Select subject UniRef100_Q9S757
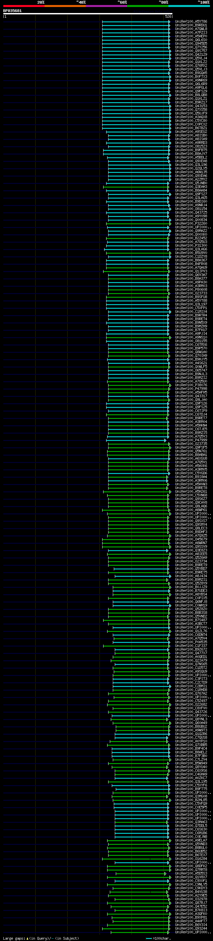Viewport: 213px width, 941px height. point(191,51)
